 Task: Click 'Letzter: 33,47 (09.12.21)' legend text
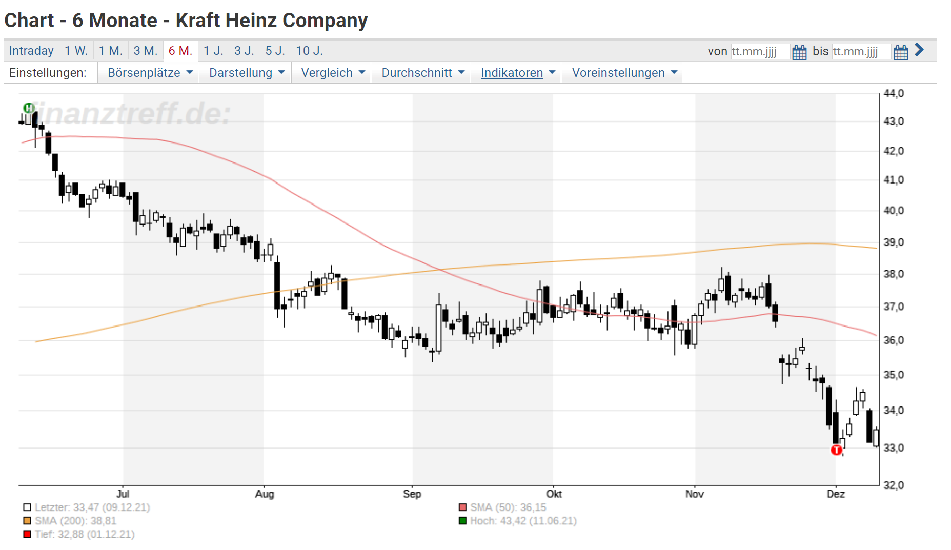(92, 507)
